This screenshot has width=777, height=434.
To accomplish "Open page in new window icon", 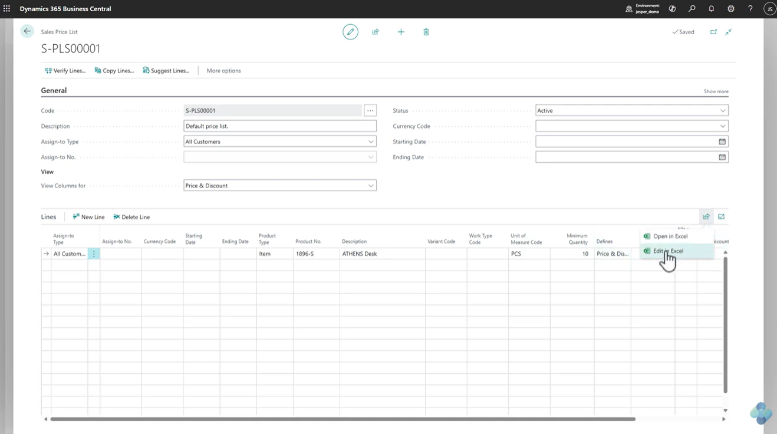I will pyautogui.click(x=713, y=32).
